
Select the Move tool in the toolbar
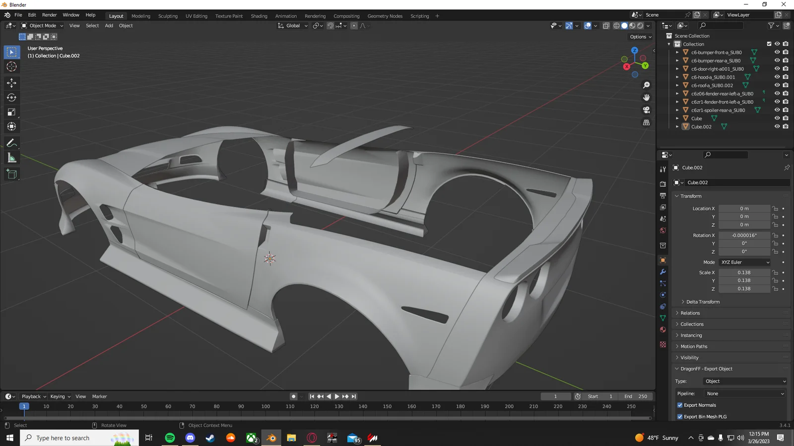click(x=11, y=83)
